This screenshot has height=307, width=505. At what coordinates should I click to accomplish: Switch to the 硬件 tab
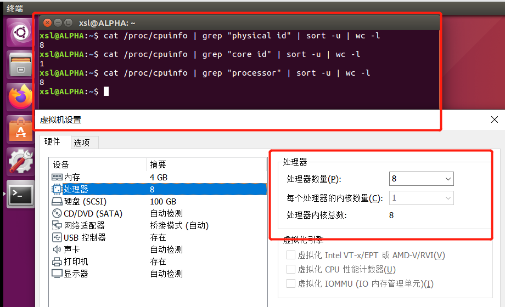coord(52,141)
